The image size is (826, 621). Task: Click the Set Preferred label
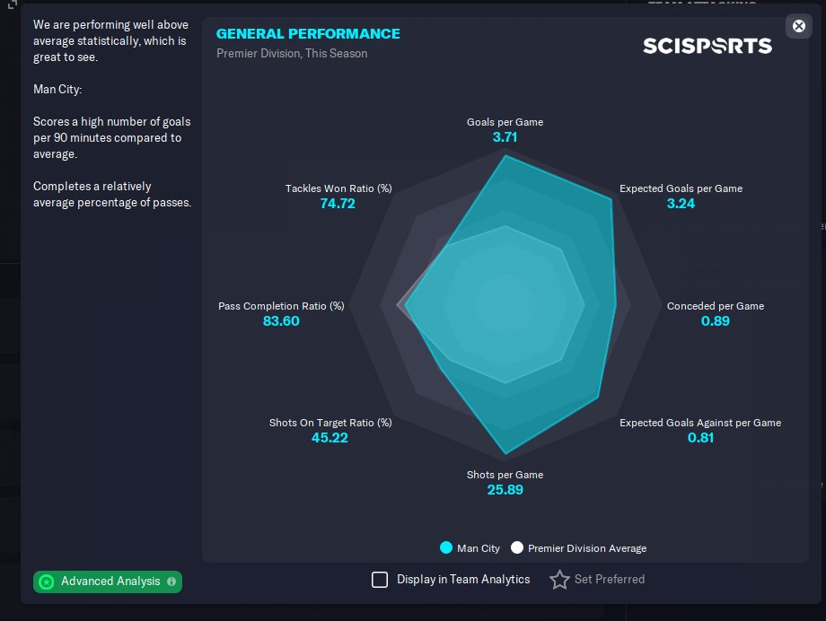coord(610,580)
